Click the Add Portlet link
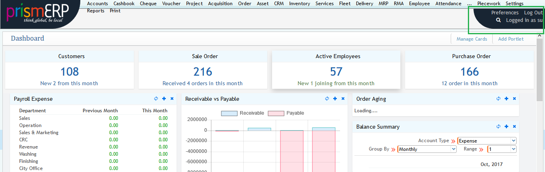The width and height of the screenshot is (545, 172). pos(511,39)
